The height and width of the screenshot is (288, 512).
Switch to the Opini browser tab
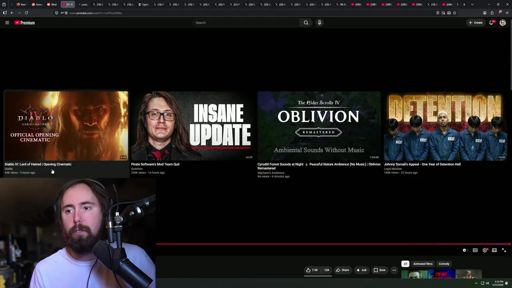144,4
